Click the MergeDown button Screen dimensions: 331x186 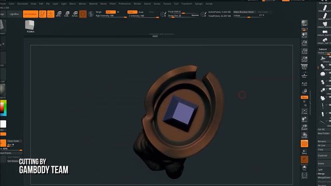point(324,178)
